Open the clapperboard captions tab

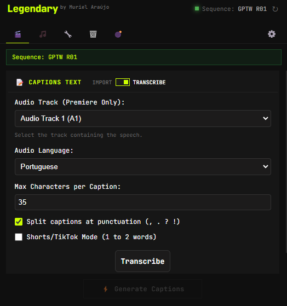click(18, 34)
